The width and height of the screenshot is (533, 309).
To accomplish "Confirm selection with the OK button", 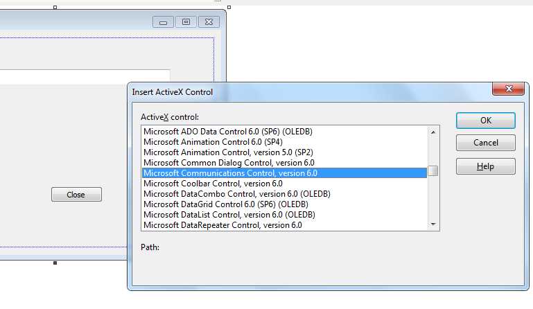I will click(x=485, y=121).
